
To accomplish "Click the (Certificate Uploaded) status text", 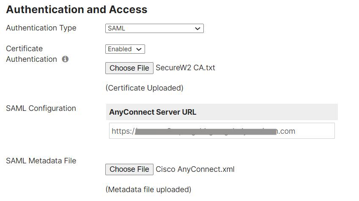I will click(144, 88).
